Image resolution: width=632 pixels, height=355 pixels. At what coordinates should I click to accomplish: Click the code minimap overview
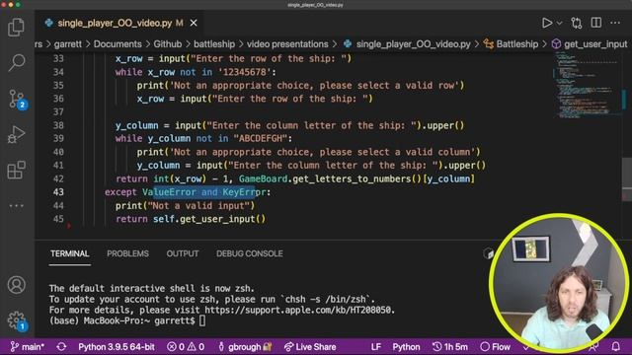(x=588, y=86)
